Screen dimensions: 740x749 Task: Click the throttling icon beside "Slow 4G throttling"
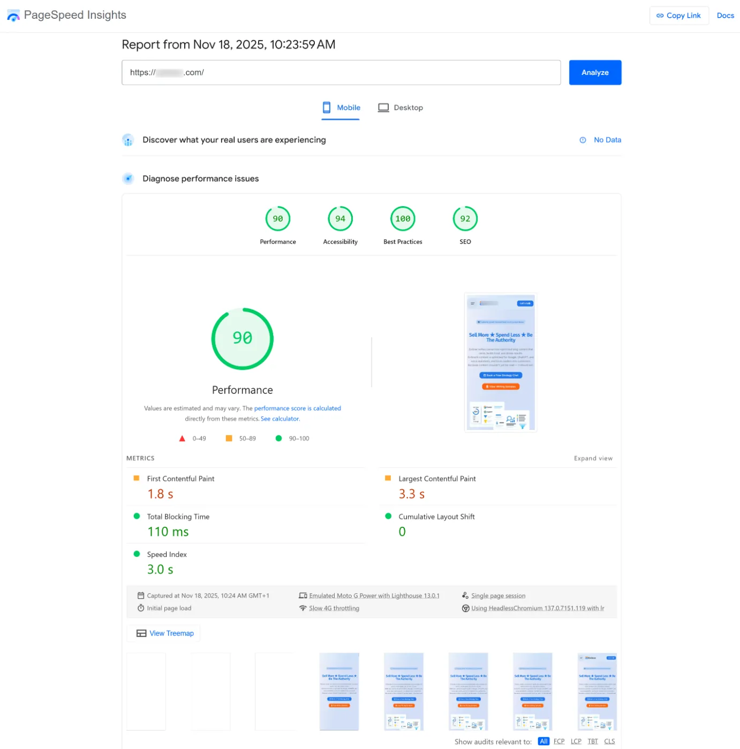(x=303, y=608)
